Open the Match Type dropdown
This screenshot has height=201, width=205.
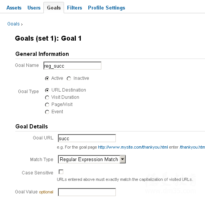click(x=92, y=159)
